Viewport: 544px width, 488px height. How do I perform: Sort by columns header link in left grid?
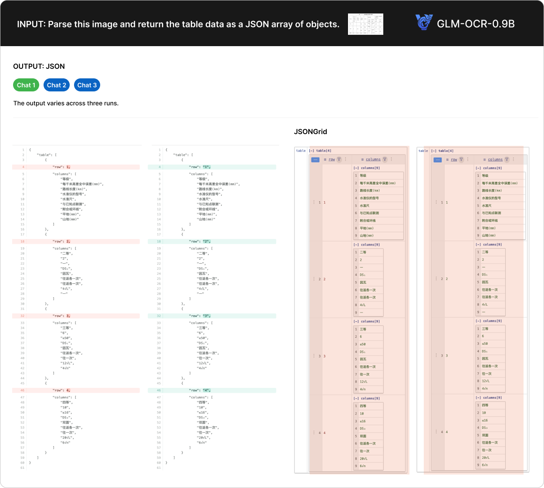(373, 159)
